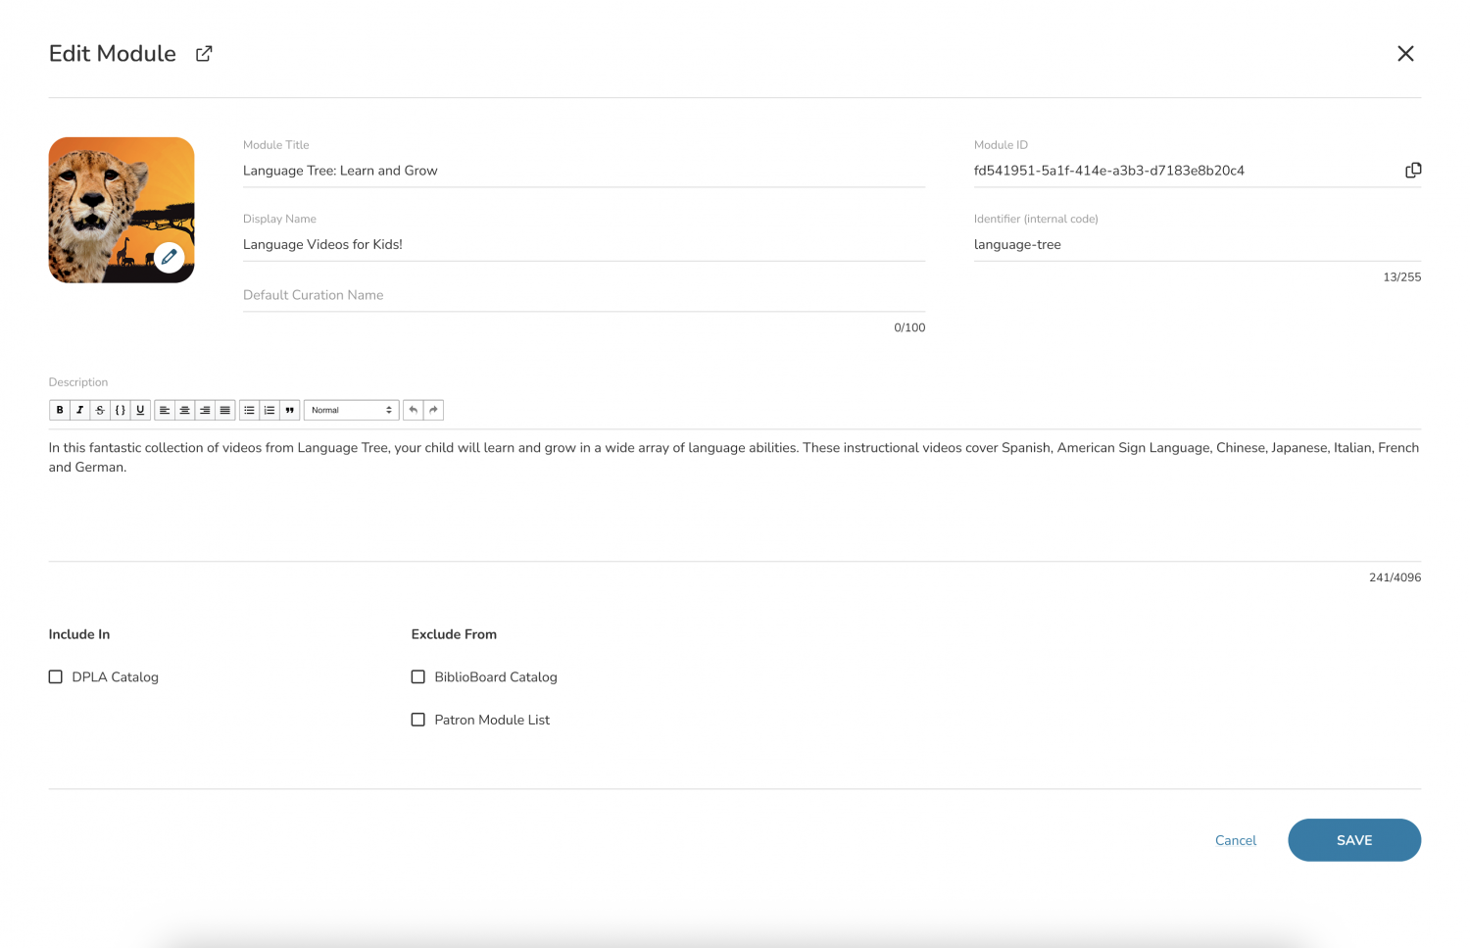
Task: Check the BiblioBoard Catalog exclusion box
Action: [x=418, y=676]
